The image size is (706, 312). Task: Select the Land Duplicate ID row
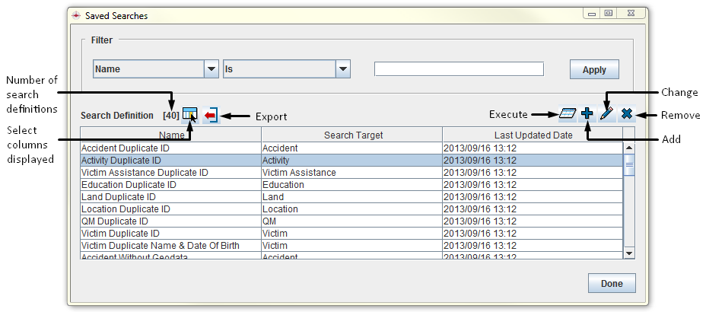coord(170,197)
